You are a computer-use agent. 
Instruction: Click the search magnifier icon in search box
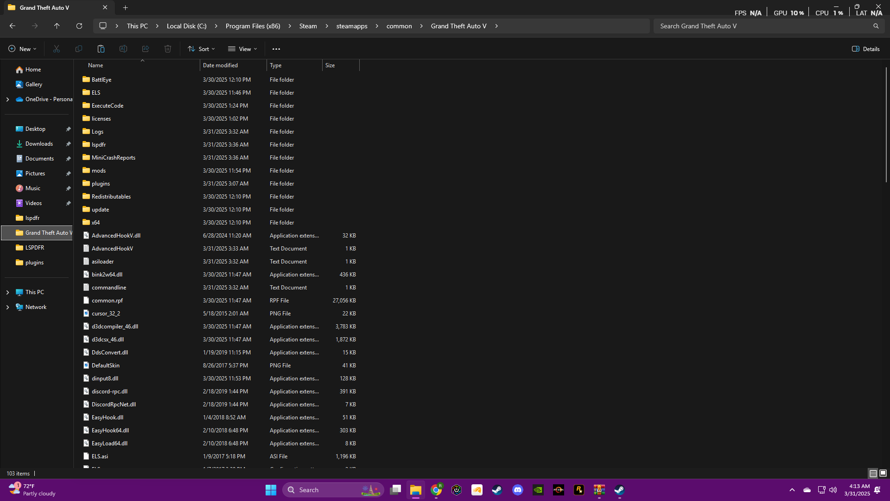tap(876, 26)
